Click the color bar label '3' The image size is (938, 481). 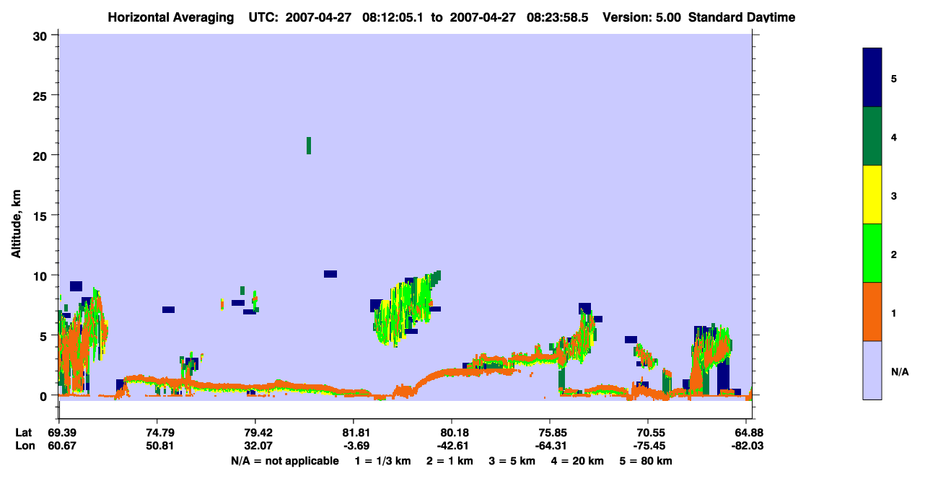(x=894, y=195)
